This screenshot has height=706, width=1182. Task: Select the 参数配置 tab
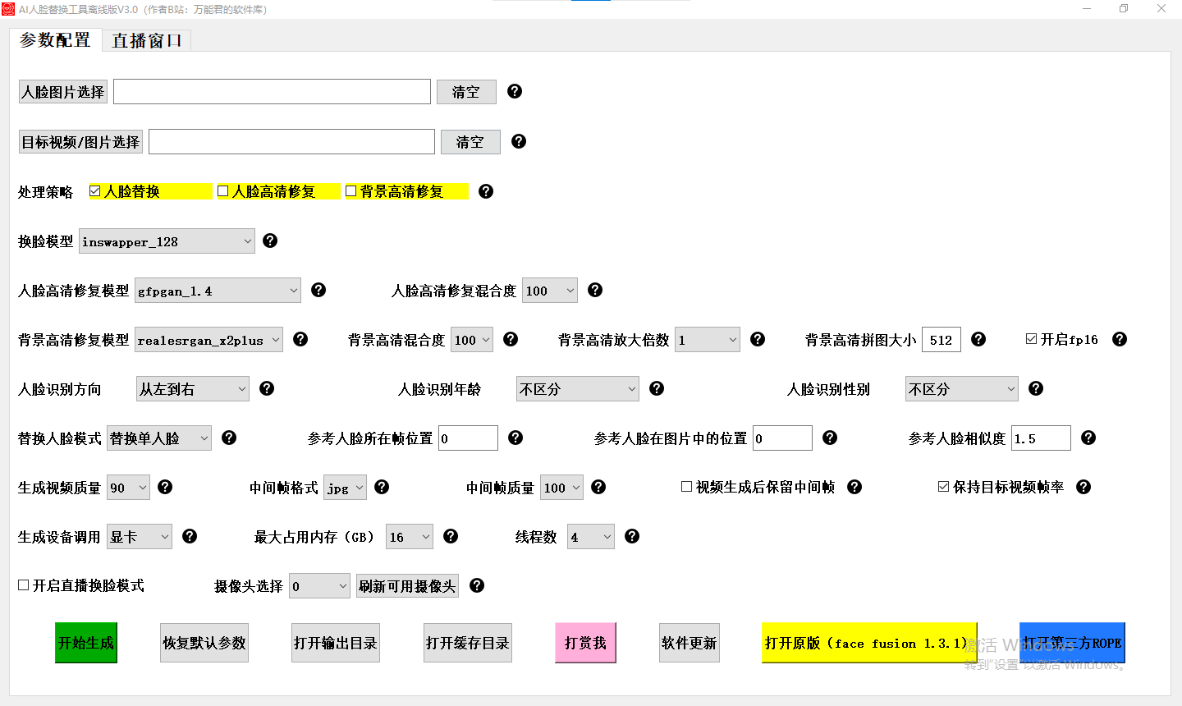pyautogui.click(x=54, y=39)
